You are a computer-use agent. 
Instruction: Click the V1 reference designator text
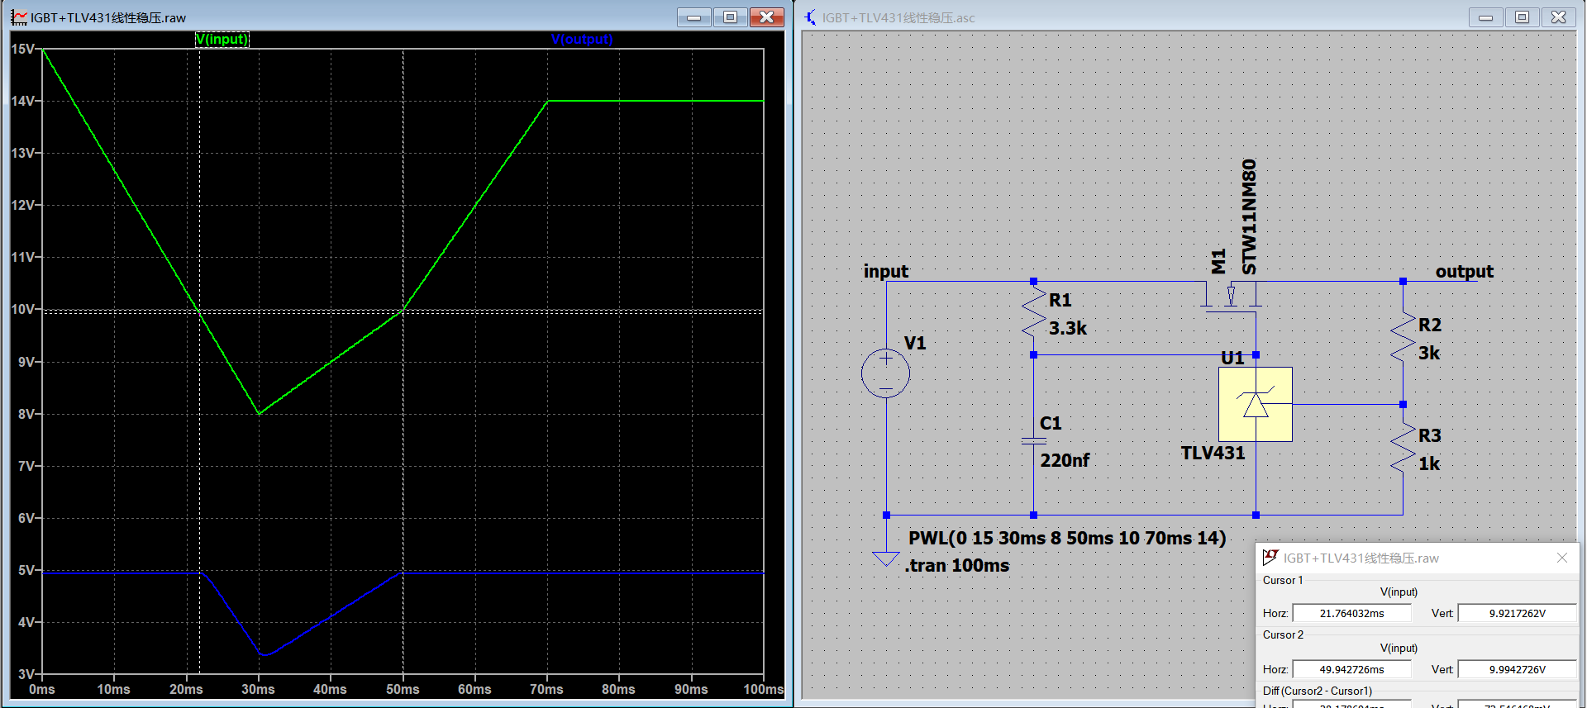(915, 343)
